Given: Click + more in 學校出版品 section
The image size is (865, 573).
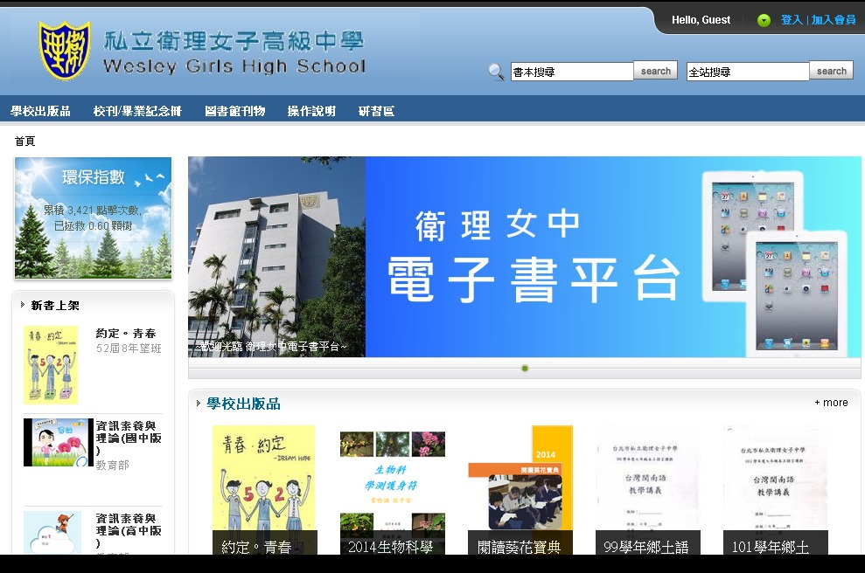Looking at the screenshot, I should click(x=832, y=403).
